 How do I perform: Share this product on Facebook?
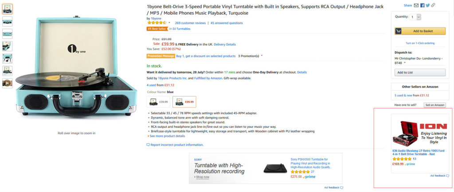click(422, 5)
